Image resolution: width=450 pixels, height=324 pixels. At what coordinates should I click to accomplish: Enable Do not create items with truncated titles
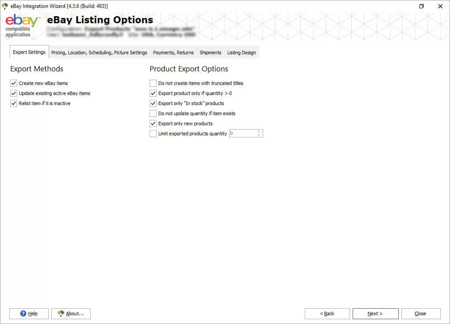pyautogui.click(x=153, y=83)
